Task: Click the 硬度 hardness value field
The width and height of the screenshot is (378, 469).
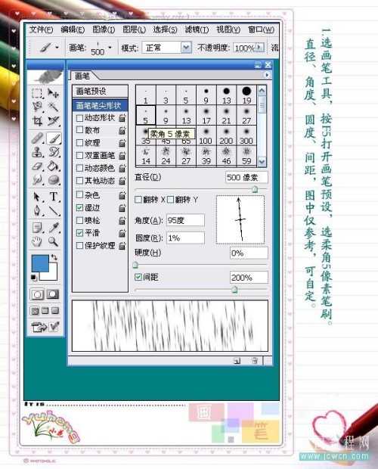Action: (249, 253)
